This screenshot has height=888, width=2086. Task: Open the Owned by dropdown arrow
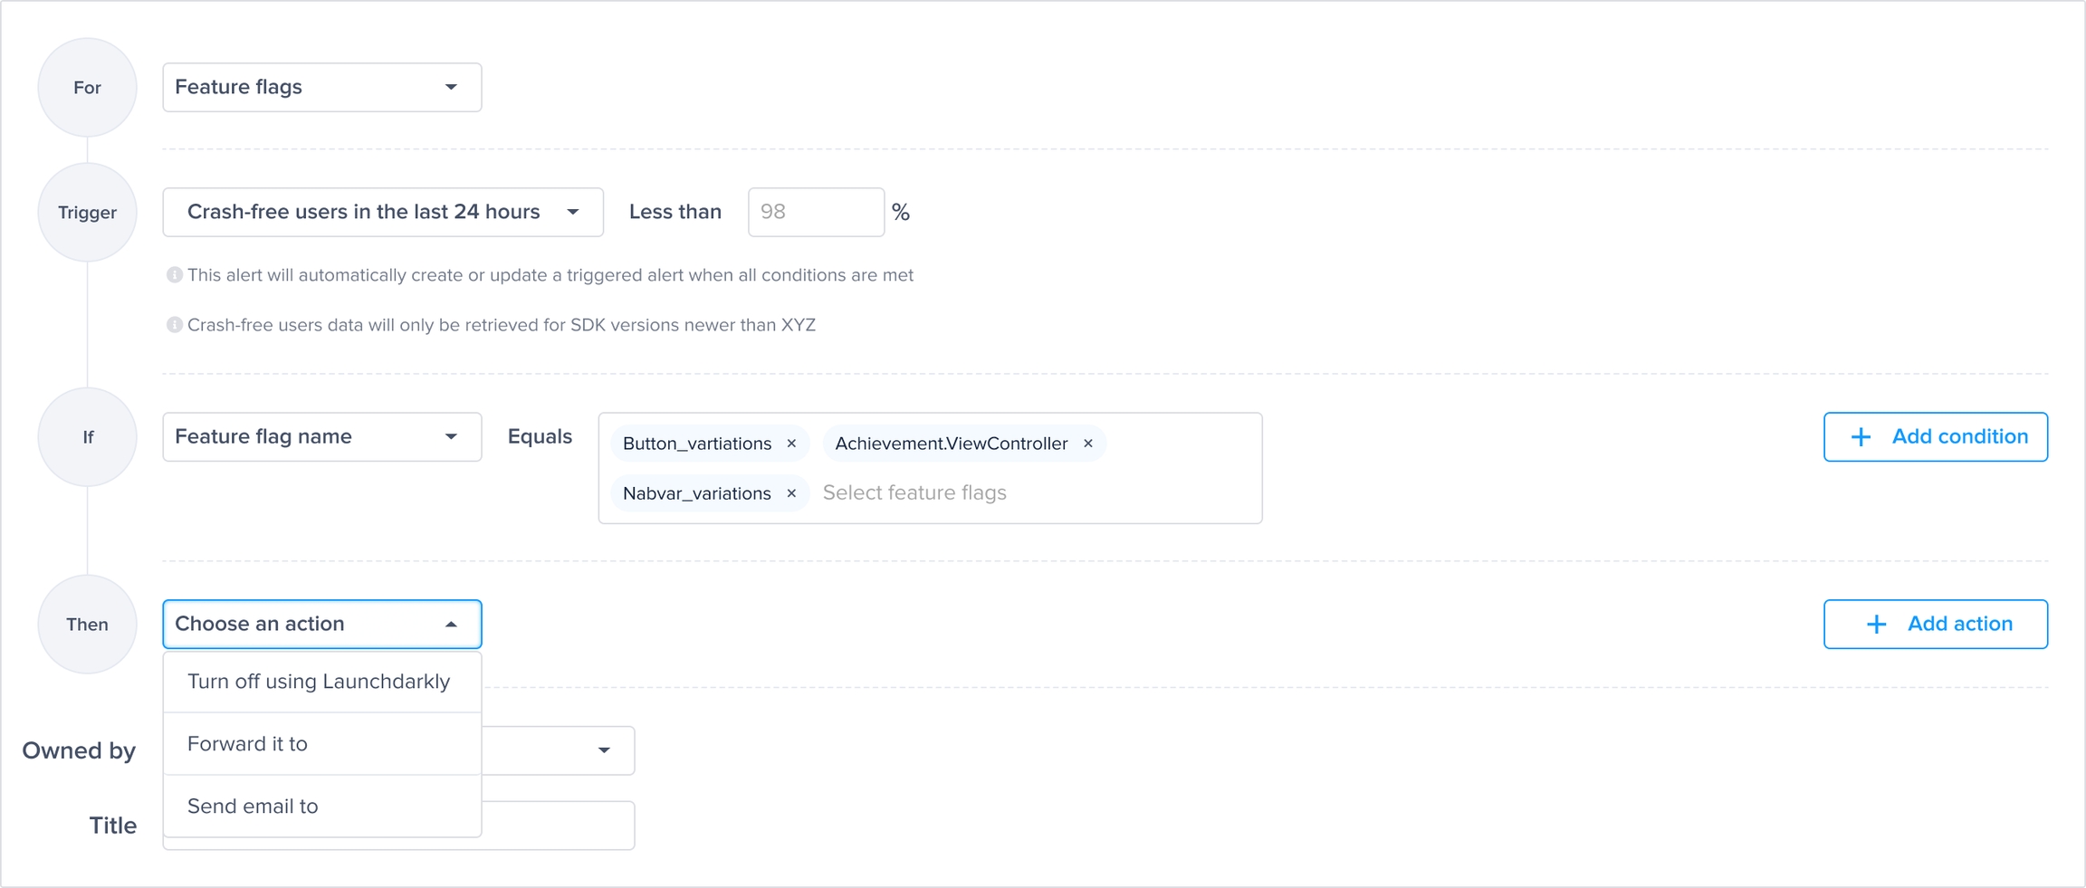pos(604,750)
